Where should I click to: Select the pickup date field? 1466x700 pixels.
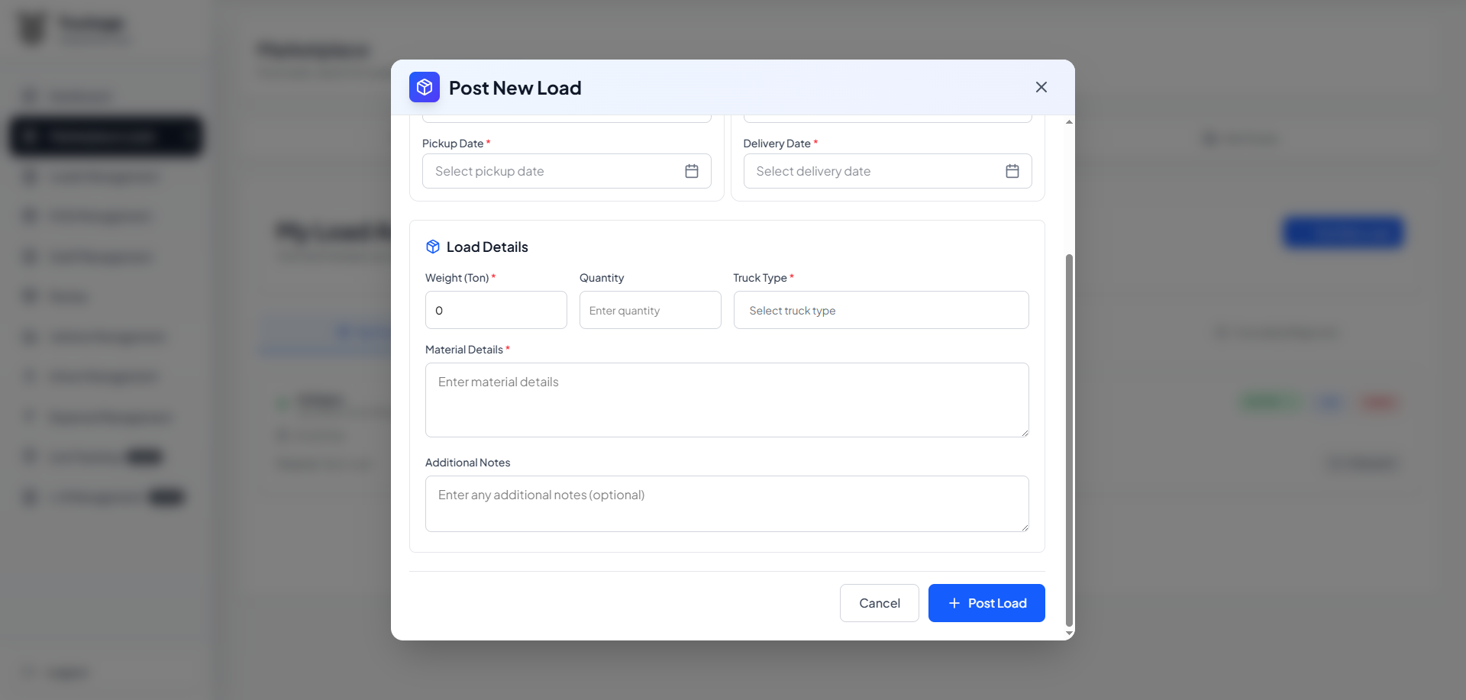(x=567, y=171)
